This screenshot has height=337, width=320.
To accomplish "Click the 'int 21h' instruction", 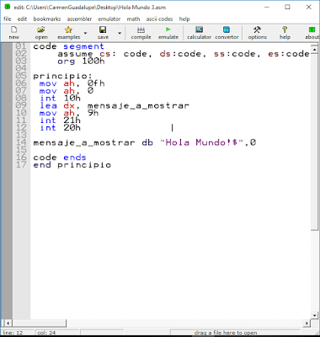I will point(60,120).
